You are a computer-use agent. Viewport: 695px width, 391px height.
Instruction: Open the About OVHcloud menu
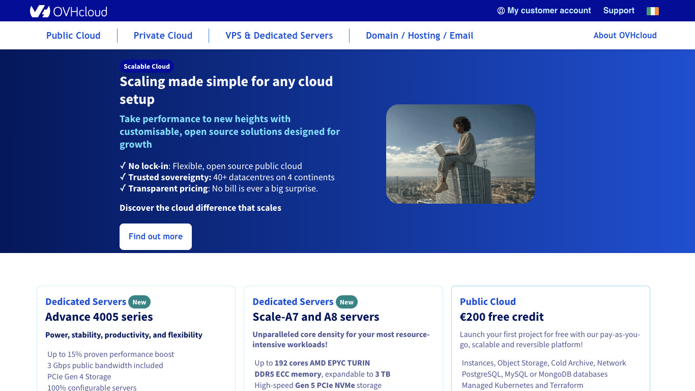point(625,35)
